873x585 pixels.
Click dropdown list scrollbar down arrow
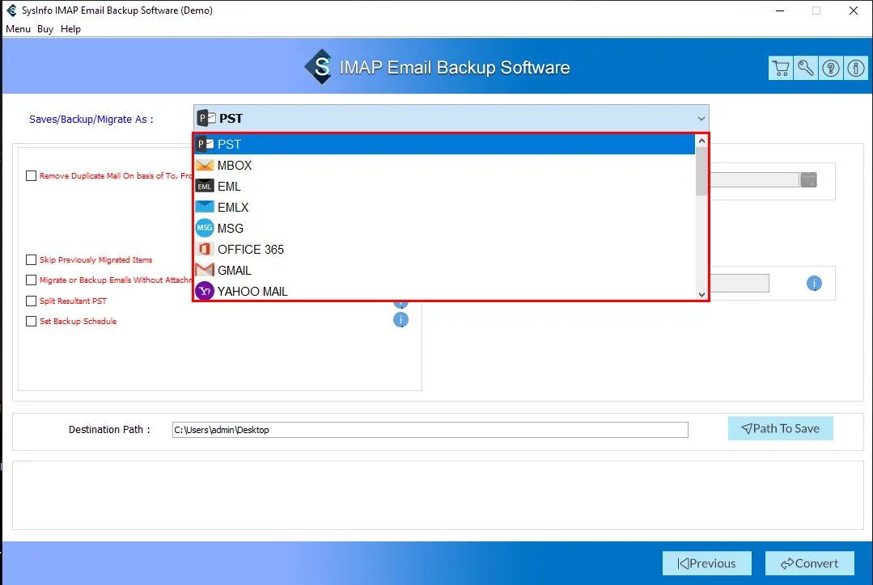[701, 294]
